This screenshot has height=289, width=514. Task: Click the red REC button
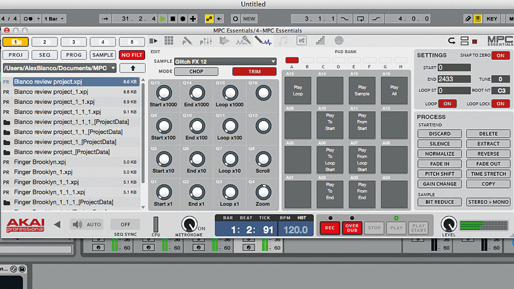coord(330,228)
